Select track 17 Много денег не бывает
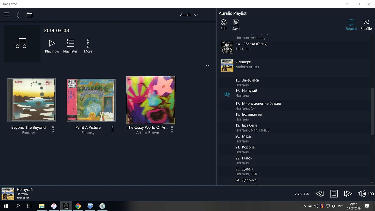Screen dimensions: 375x211 coord(261,105)
